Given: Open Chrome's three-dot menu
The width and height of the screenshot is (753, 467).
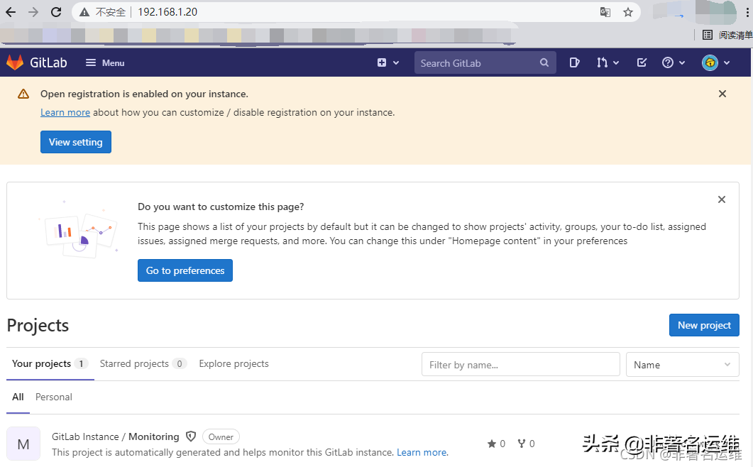Looking at the screenshot, I should (747, 12).
